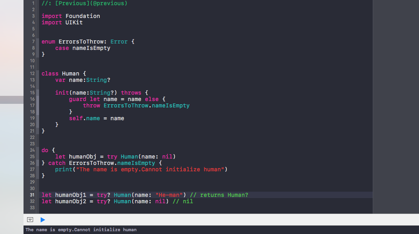The image size is (419, 234).
Task: Click 'var name:String?' property declaration
Action: pyautogui.click(x=83, y=80)
